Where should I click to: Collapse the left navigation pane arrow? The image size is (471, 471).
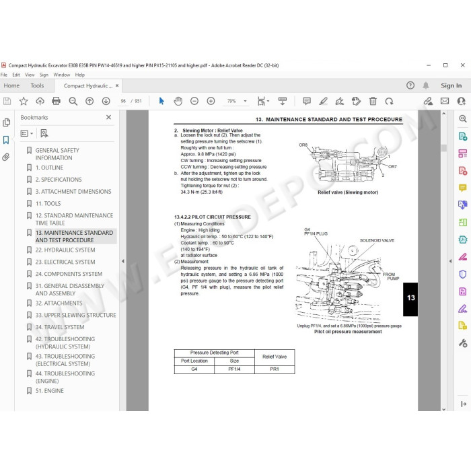(123, 261)
